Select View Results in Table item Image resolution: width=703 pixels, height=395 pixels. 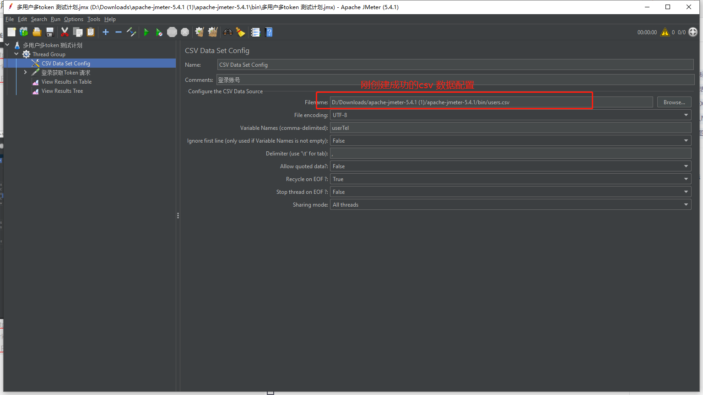click(66, 82)
